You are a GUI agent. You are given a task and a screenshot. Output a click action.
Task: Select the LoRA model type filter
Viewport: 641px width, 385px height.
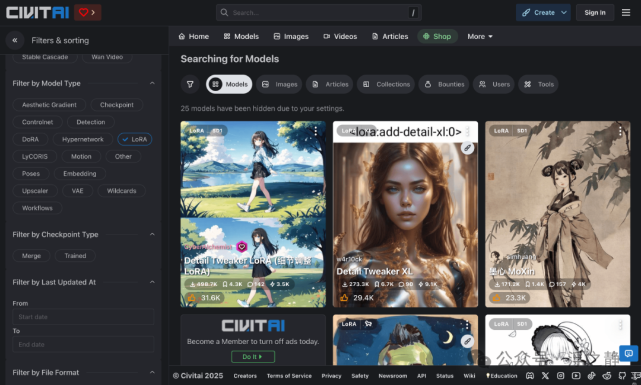(135, 139)
